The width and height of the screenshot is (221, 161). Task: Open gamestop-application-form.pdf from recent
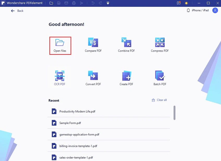tap(109, 134)
